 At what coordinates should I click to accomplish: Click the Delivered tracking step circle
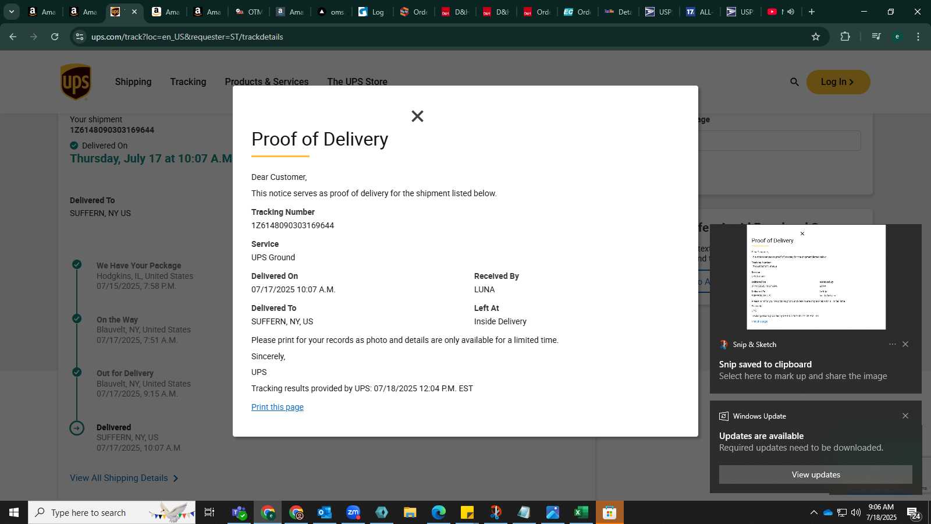[77, 429]
